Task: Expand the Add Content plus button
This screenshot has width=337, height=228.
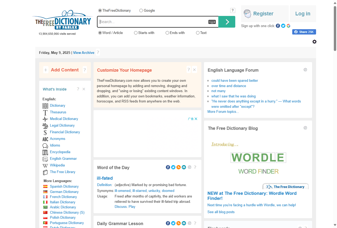Action: pos(46,70)
